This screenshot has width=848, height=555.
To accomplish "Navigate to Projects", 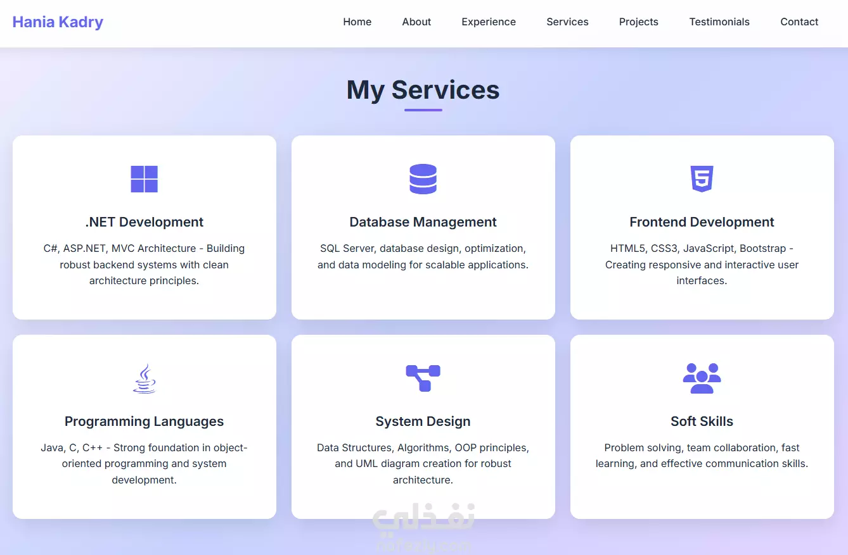I will click(638, 22).
